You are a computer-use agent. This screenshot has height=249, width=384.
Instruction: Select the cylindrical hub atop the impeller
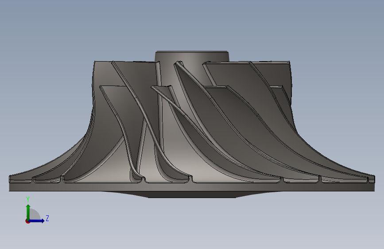point(192,57)
